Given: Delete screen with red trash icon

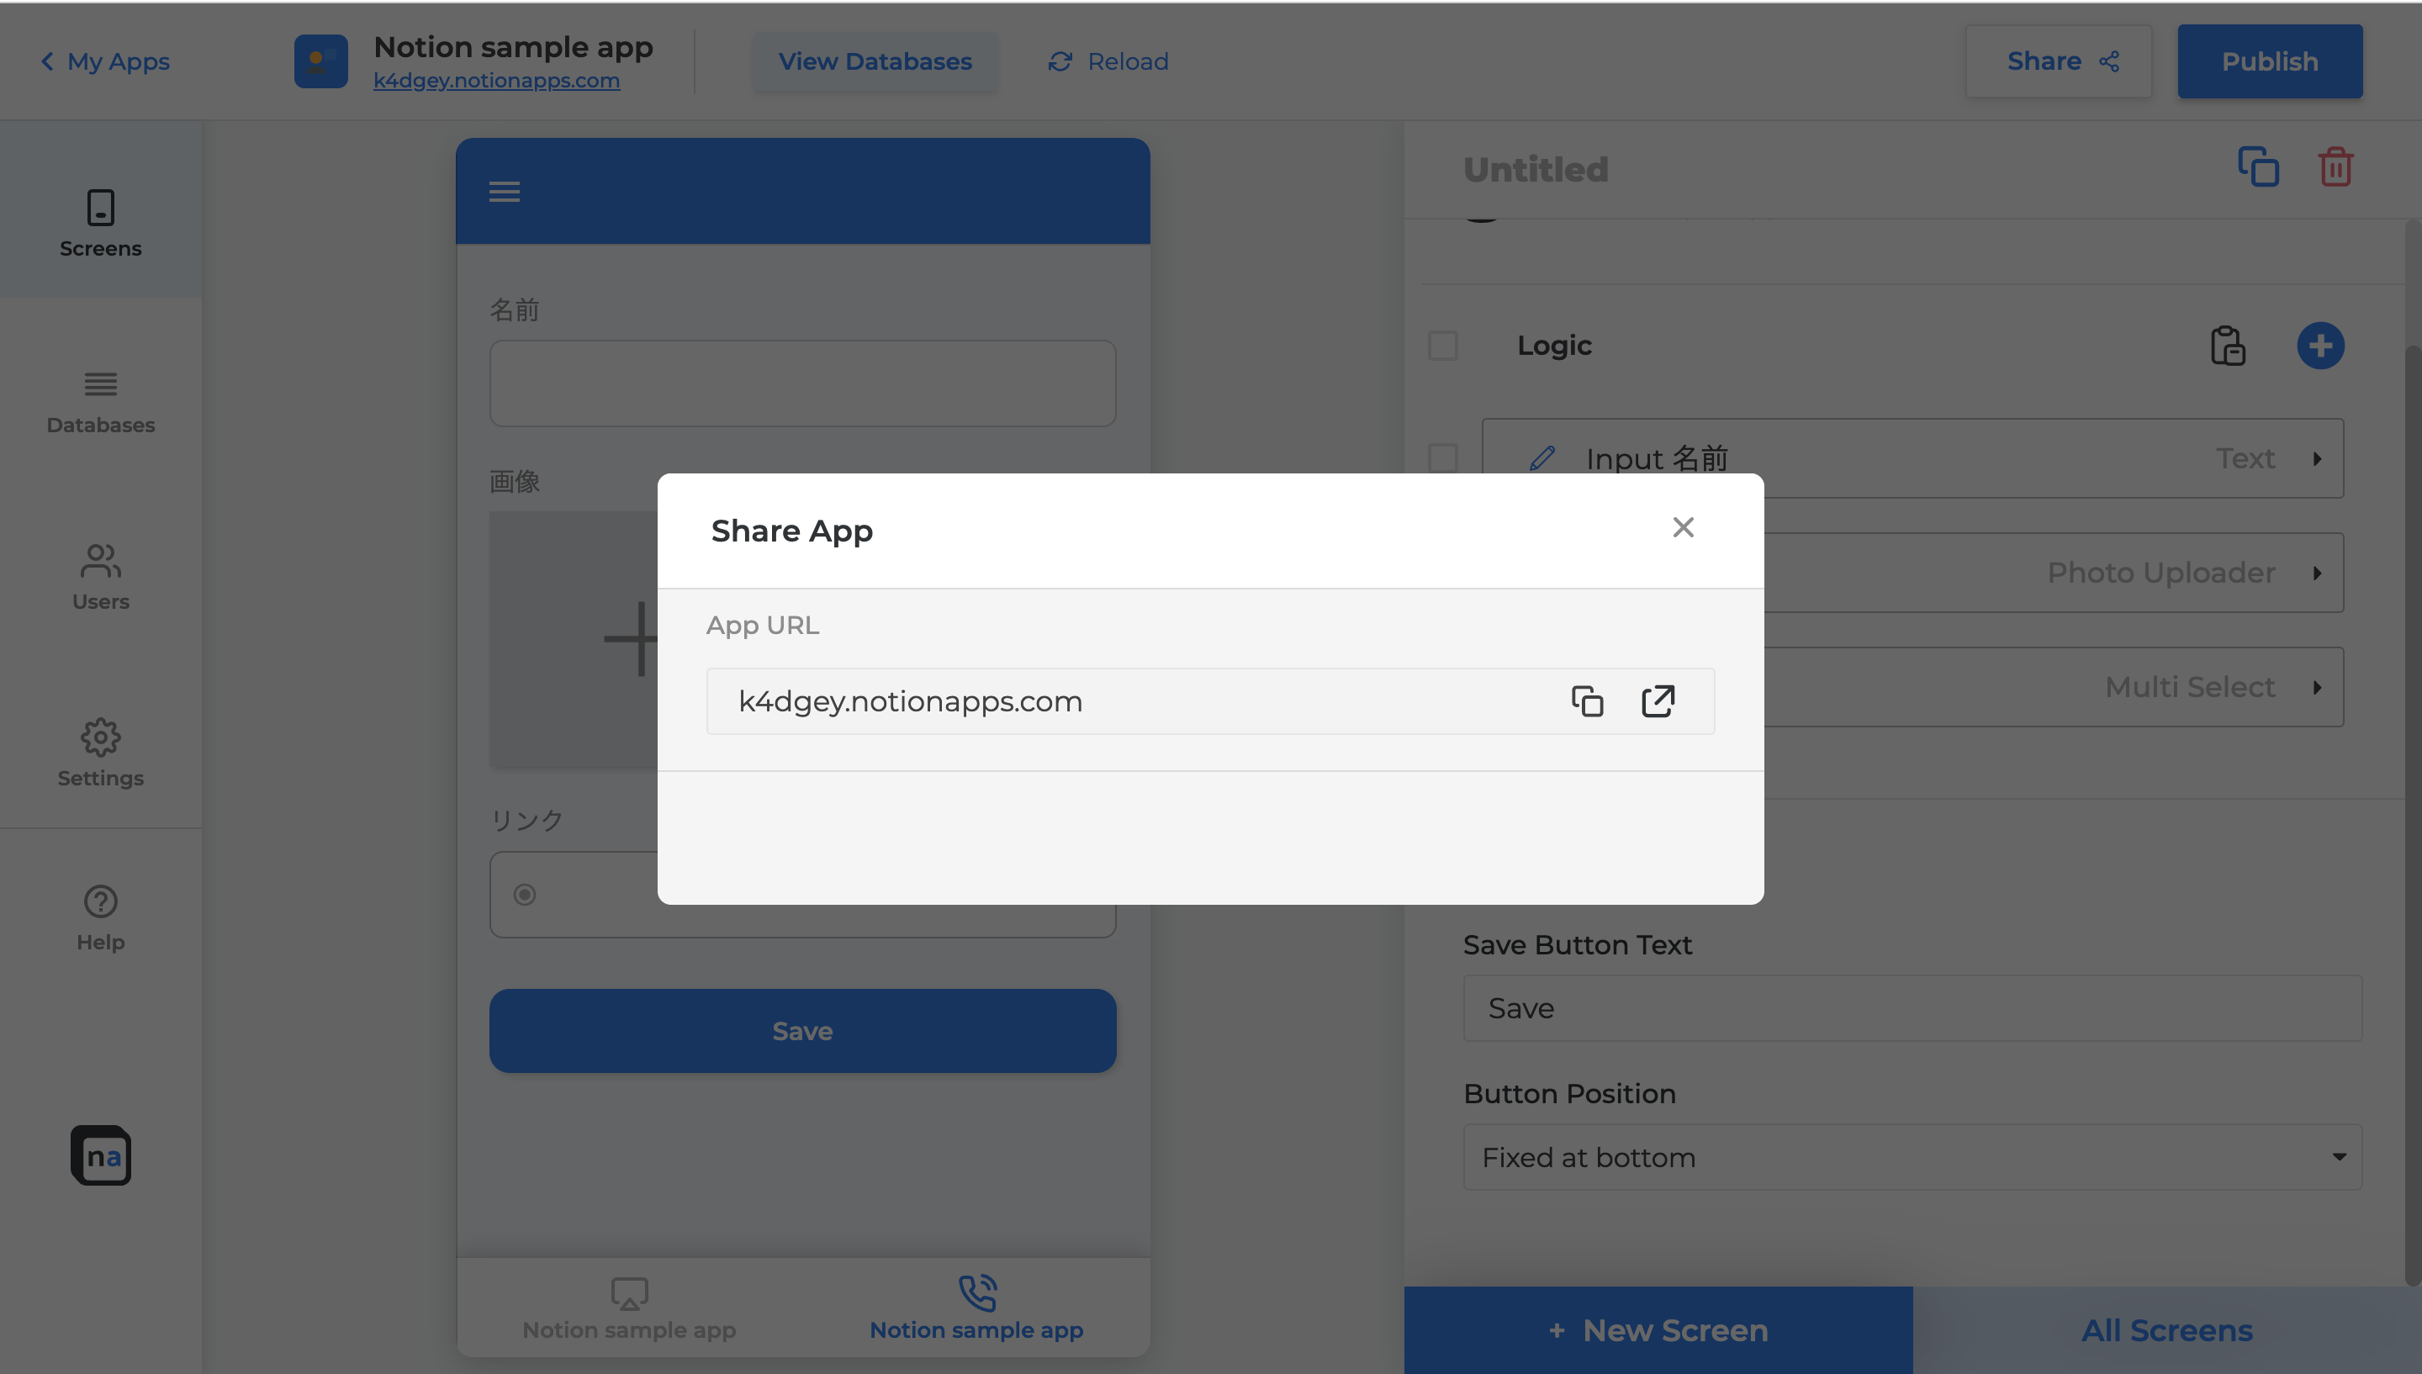Looking at the screenshot, I should [2335, 168].
